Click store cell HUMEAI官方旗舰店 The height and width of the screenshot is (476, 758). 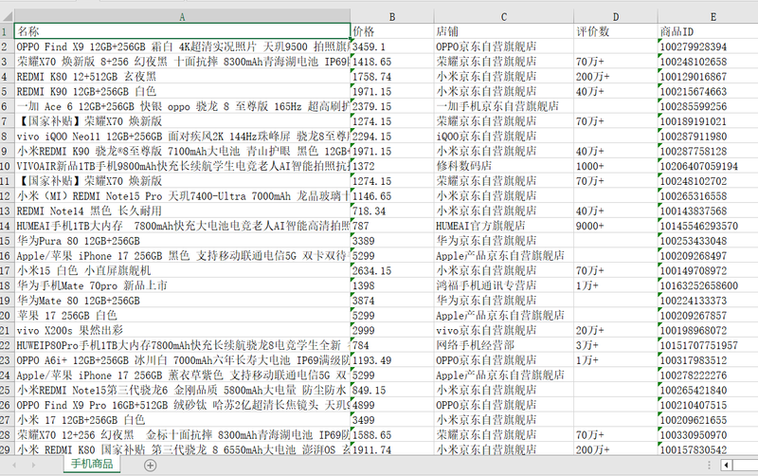click(504, 226)
